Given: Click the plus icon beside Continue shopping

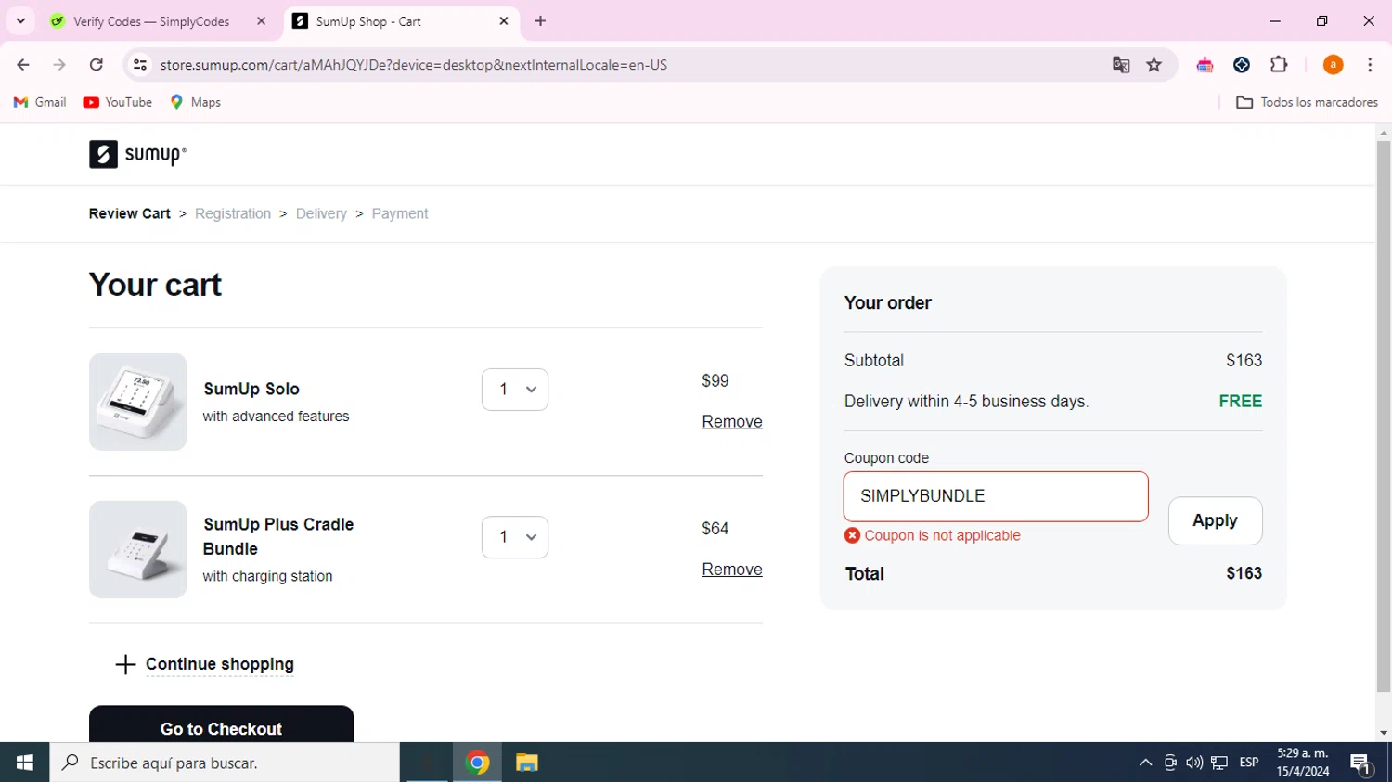Looking at the screenshot, I should [x=125, y=664].
